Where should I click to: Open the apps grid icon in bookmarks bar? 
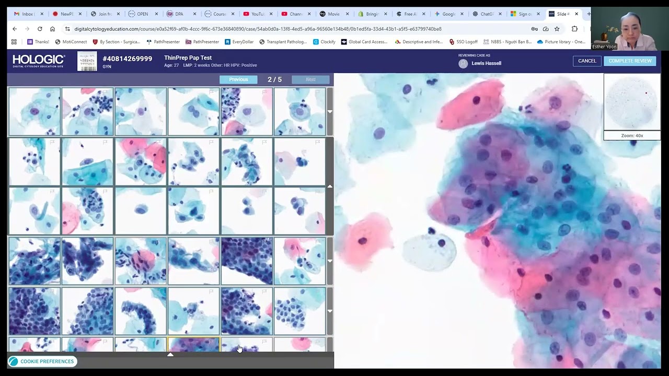click(x=14, y=42)
